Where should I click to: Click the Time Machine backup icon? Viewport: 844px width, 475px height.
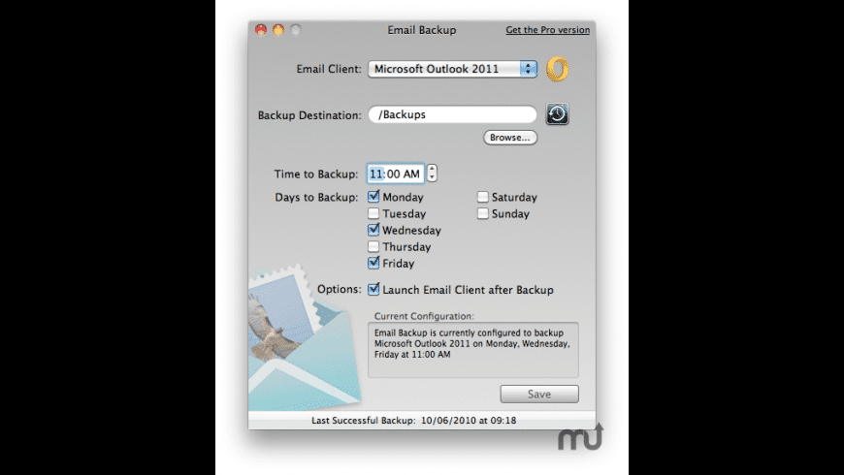point(557,114)
